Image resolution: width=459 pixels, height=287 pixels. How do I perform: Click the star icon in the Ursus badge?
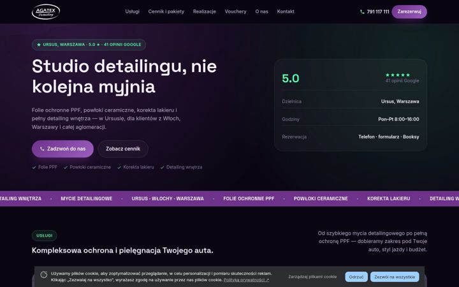pos(39,45)
